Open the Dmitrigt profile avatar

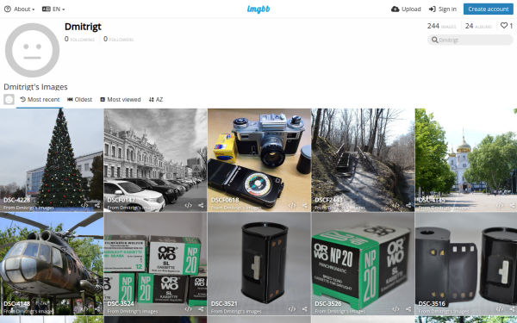pyautogui.click(x=33, y=50)
